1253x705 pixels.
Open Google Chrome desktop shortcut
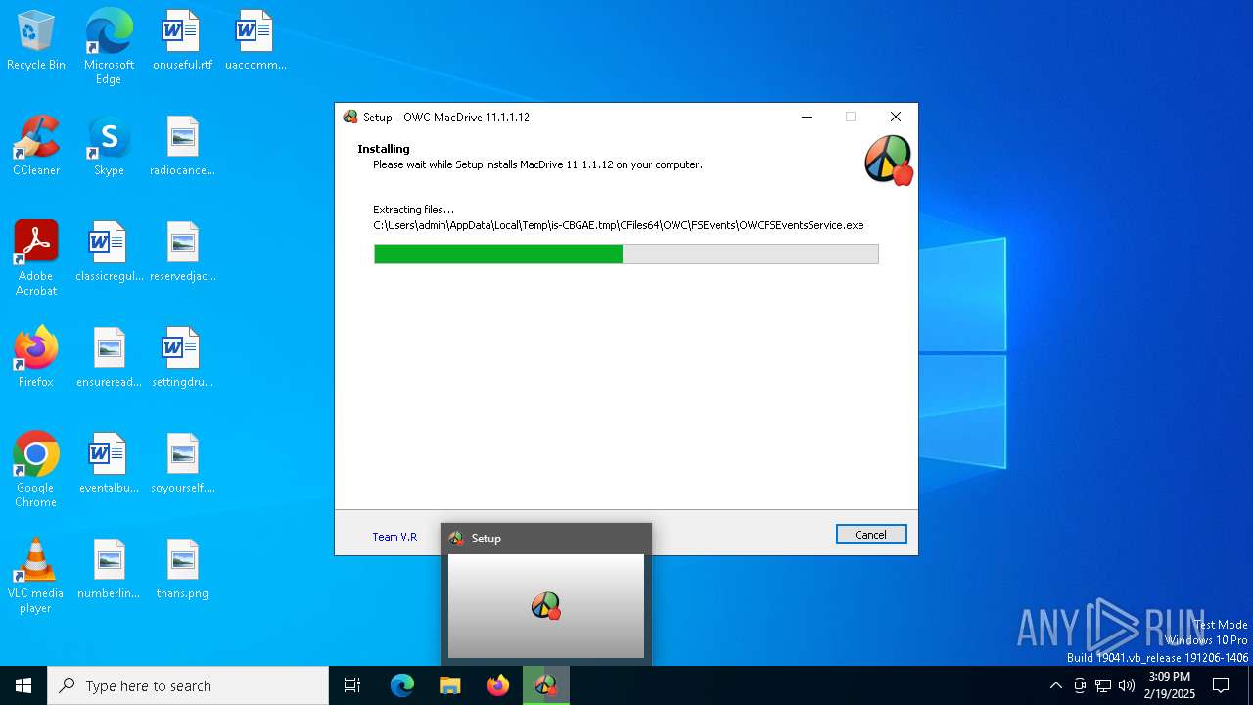[x=36, y=469]
